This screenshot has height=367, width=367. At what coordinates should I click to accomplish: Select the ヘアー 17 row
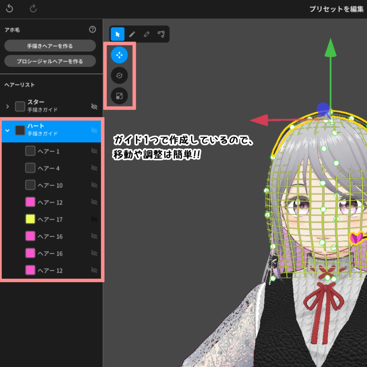tap(51, 219)
